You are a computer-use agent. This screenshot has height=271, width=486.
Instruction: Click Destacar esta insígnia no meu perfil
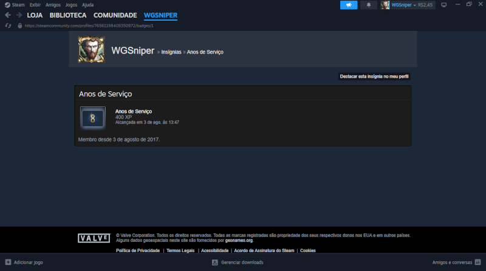[x=374, y=77]
